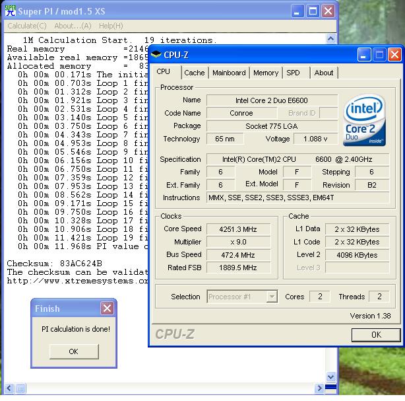The height and width of the screenshot is (401, 405).
Task: Maximize the Super PI window
Action: [313, 11]
